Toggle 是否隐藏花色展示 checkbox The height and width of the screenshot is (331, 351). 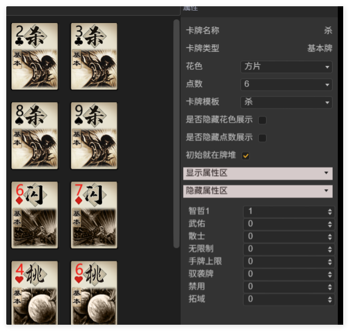pyautogui.click(x=262, y=120)
